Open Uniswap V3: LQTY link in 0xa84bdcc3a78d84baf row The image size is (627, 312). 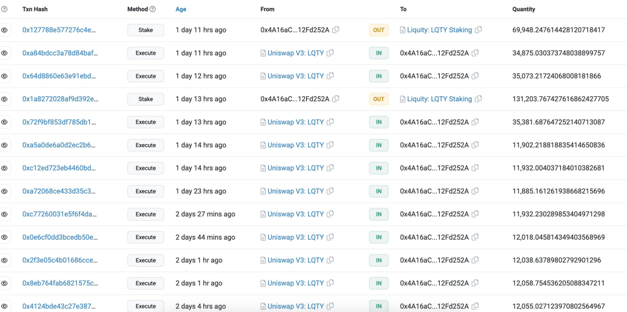(x=296, y=53)
